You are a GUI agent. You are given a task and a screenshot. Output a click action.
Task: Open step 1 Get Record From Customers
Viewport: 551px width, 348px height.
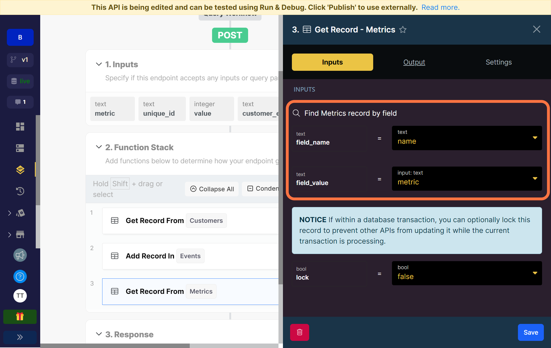pyautogui.click(x=190, y=221)
